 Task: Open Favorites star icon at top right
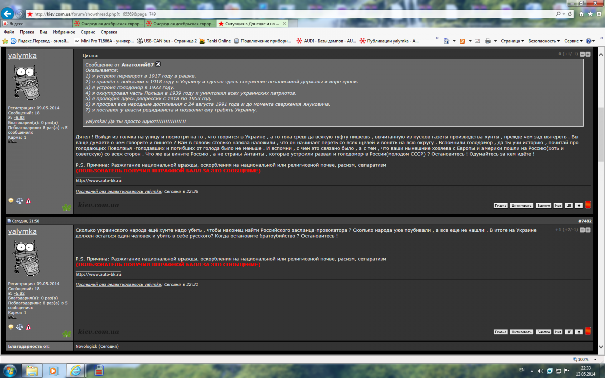590,14
